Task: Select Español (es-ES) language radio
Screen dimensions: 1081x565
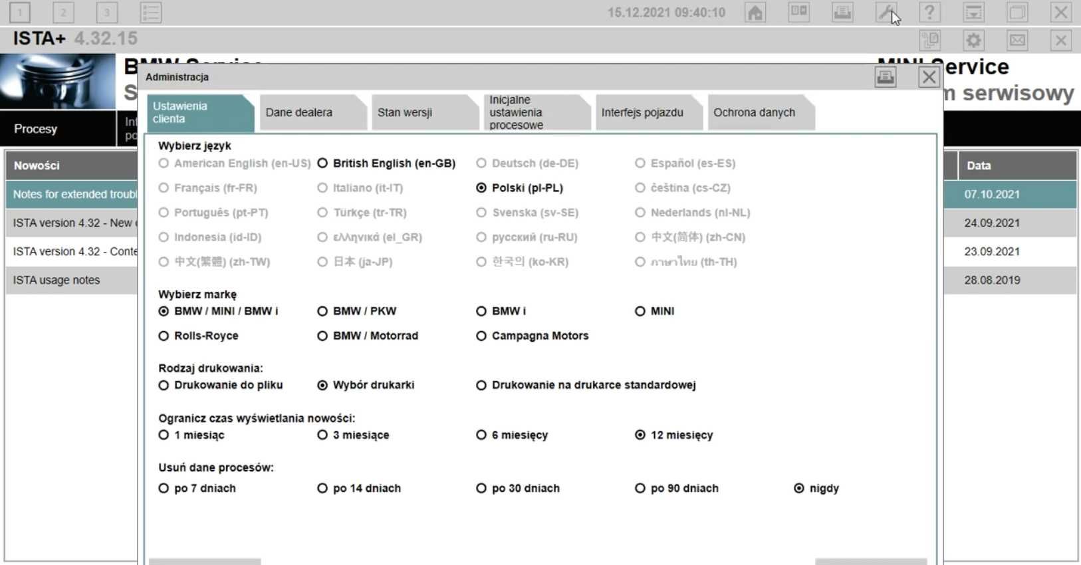Action: tap(685, 164)
